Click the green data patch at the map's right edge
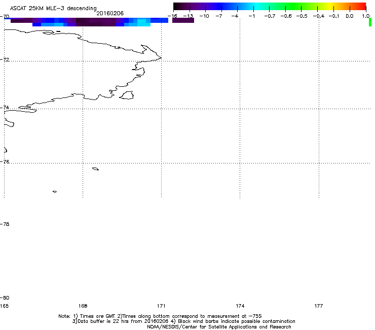 (x=370, y=22)
